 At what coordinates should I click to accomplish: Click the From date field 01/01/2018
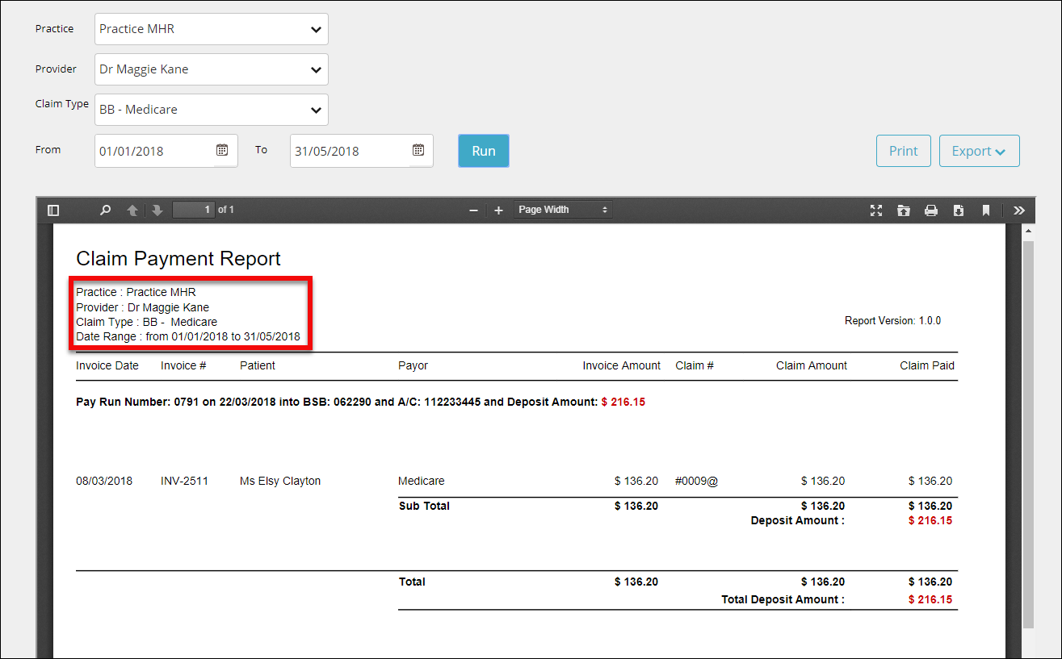[x=166, y=151]
